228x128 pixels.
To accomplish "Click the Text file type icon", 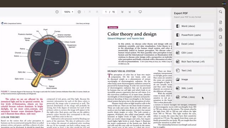I will 177,70.
